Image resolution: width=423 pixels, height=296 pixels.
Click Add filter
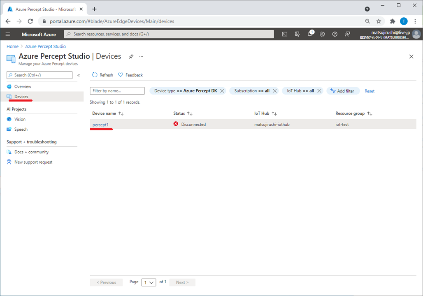point(342,91)
